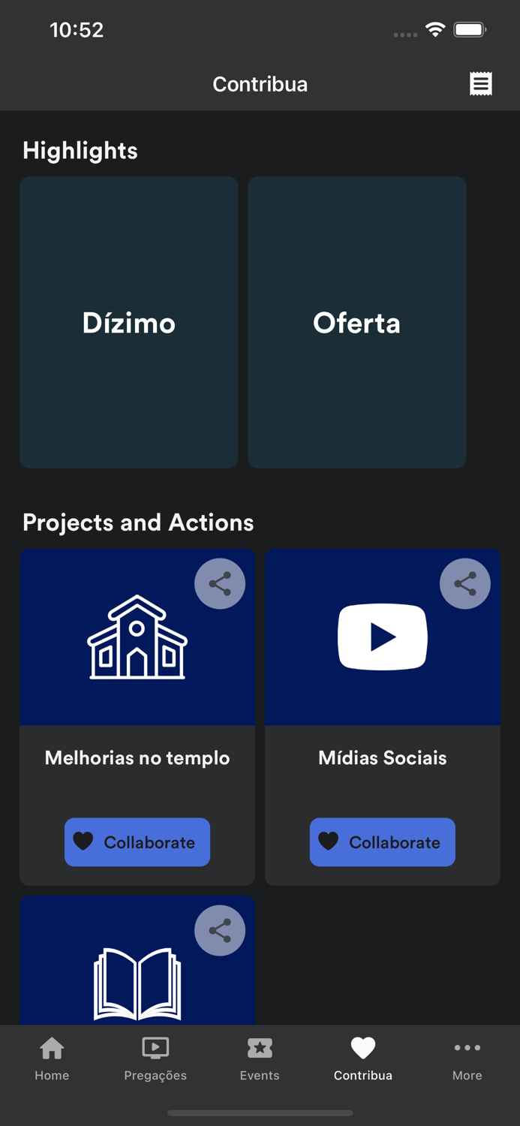Tap the Events star ticket icon

click(260, 1048)
